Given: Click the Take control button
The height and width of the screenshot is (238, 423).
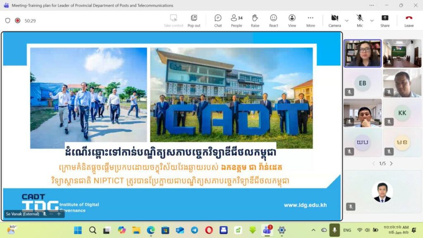Looking at the screenshot, I should click(173, 21).
